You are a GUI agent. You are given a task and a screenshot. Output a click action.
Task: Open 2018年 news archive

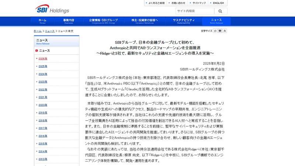pos(43,121)
